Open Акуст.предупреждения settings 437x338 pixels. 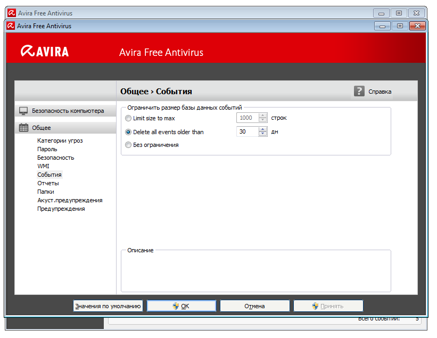pos(70,200)
